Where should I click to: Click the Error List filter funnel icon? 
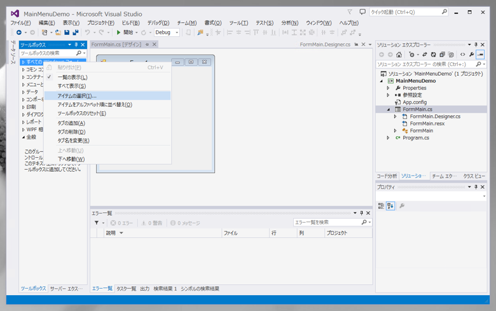click(97, 223)
